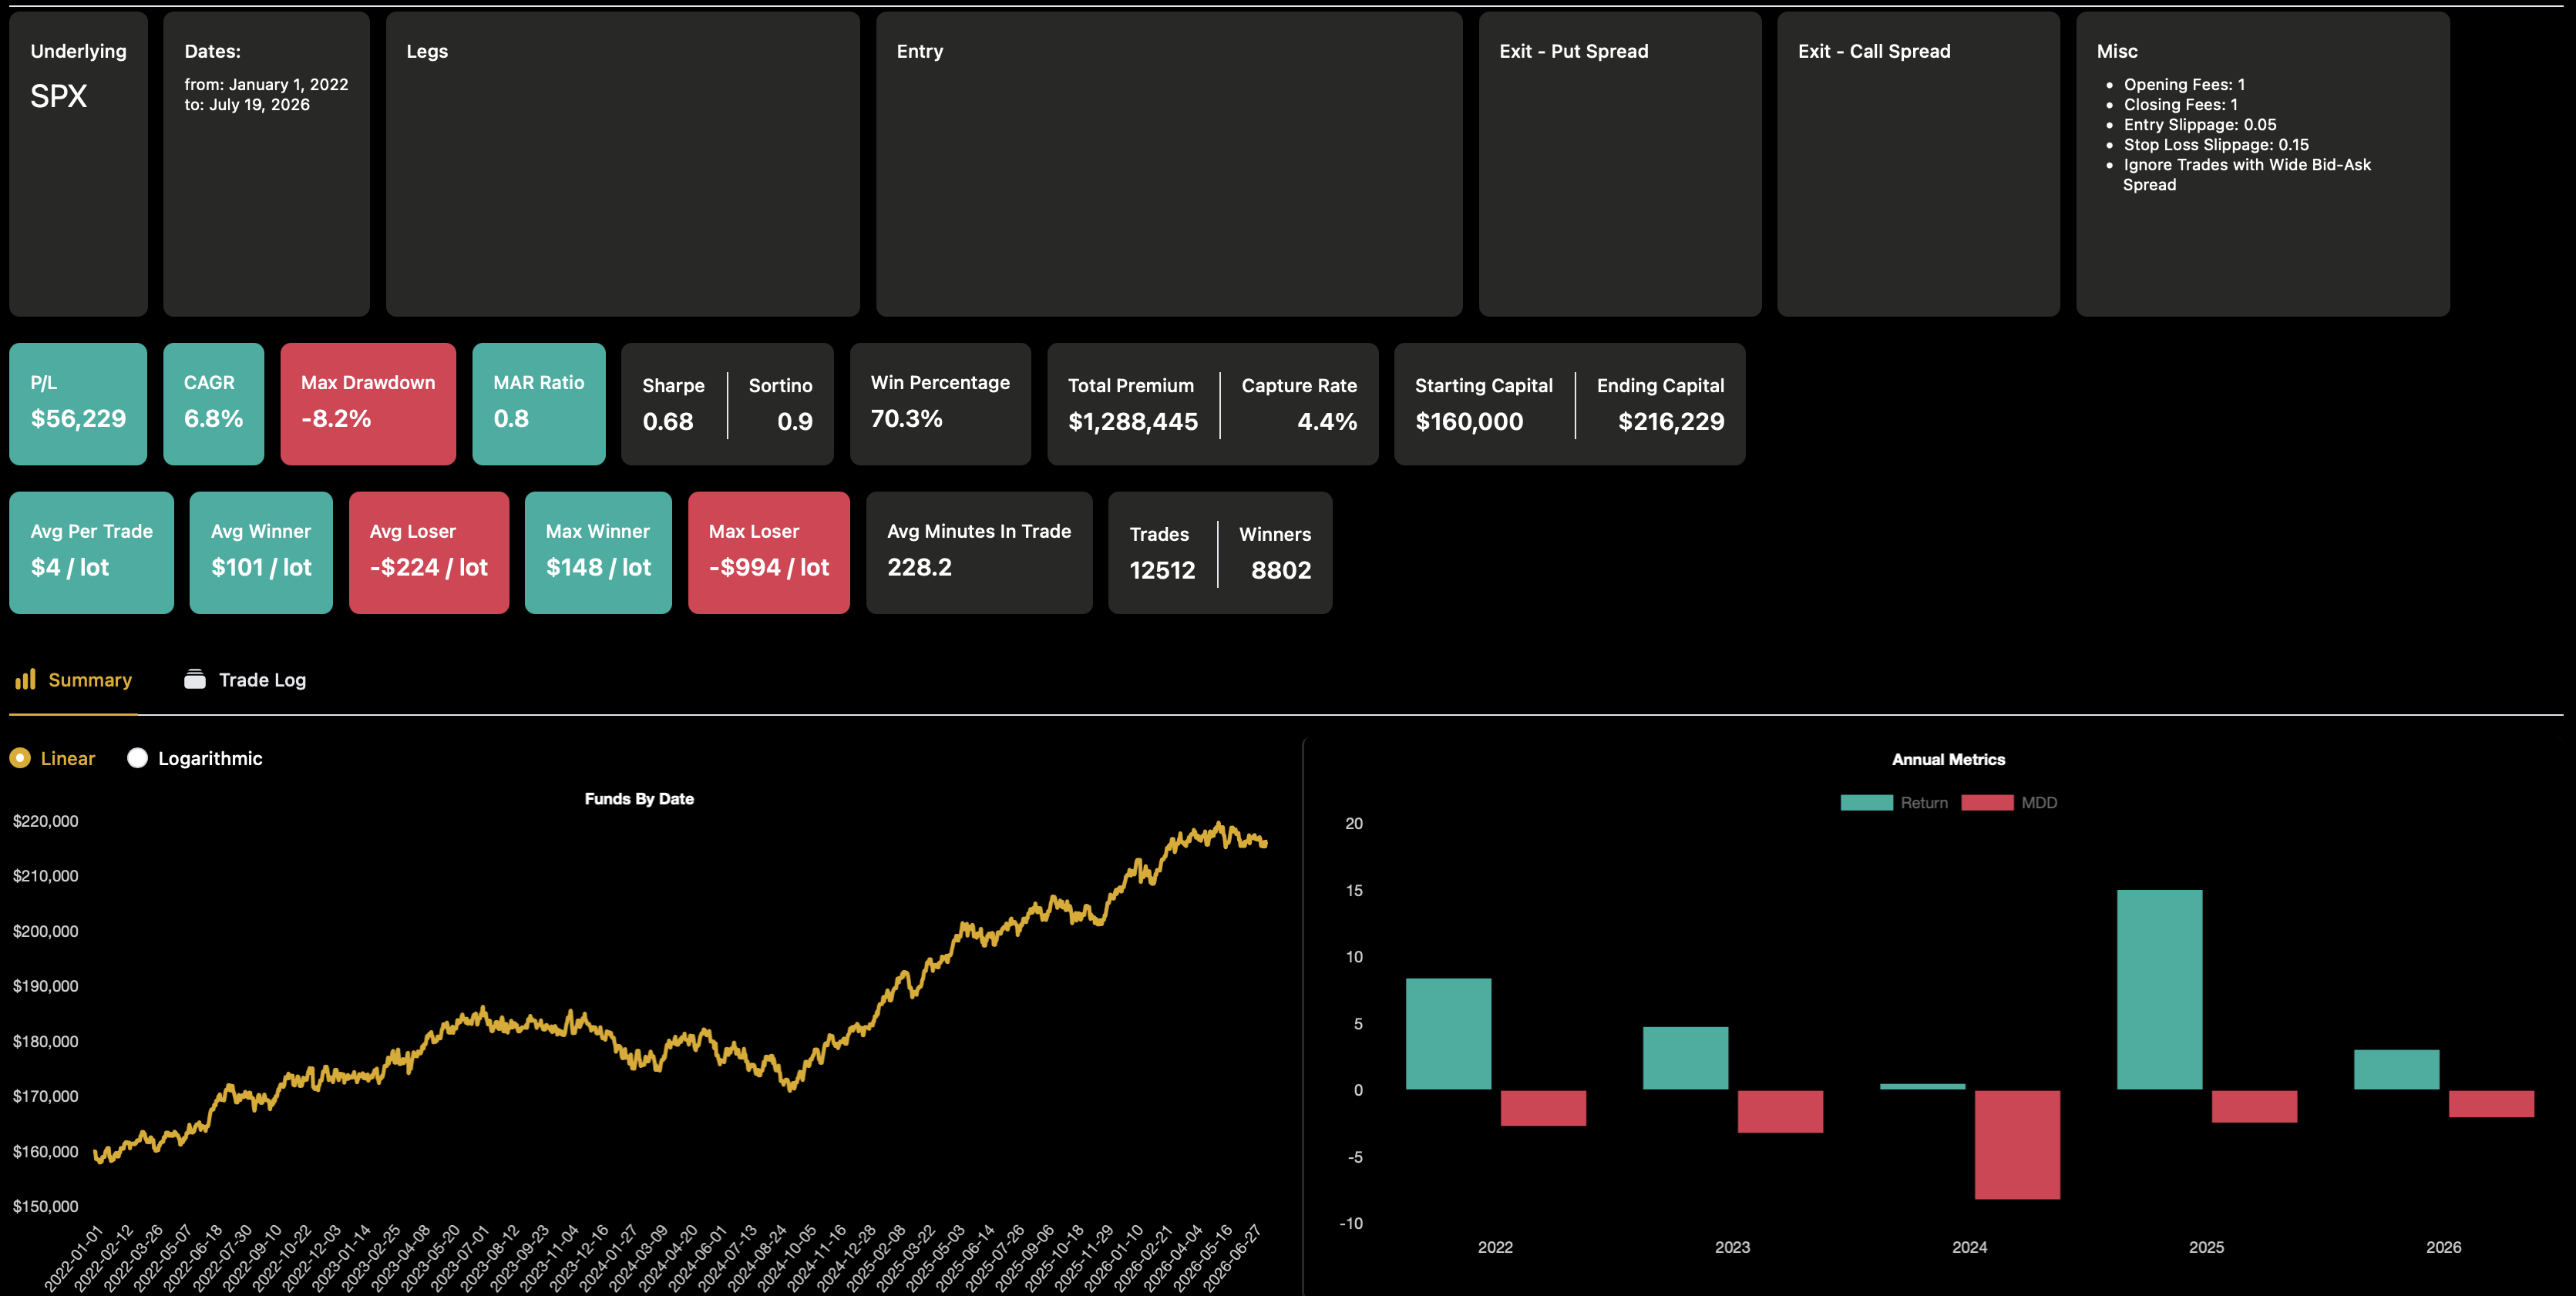Click the Avg Loser -$224 / lot card
This screenshot has height=1296, width=2576.
[429, 553]
